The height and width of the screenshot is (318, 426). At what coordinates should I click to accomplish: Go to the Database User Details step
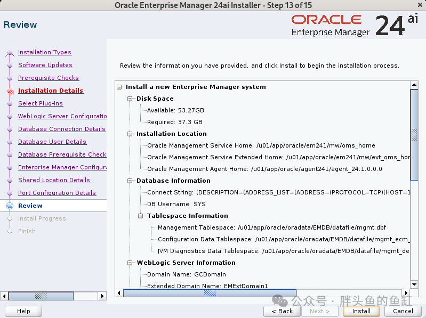pos(52,141)
